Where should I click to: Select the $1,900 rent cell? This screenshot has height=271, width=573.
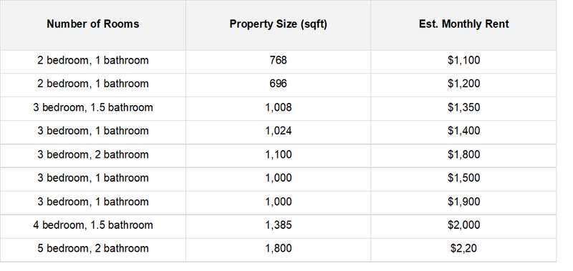463,202
